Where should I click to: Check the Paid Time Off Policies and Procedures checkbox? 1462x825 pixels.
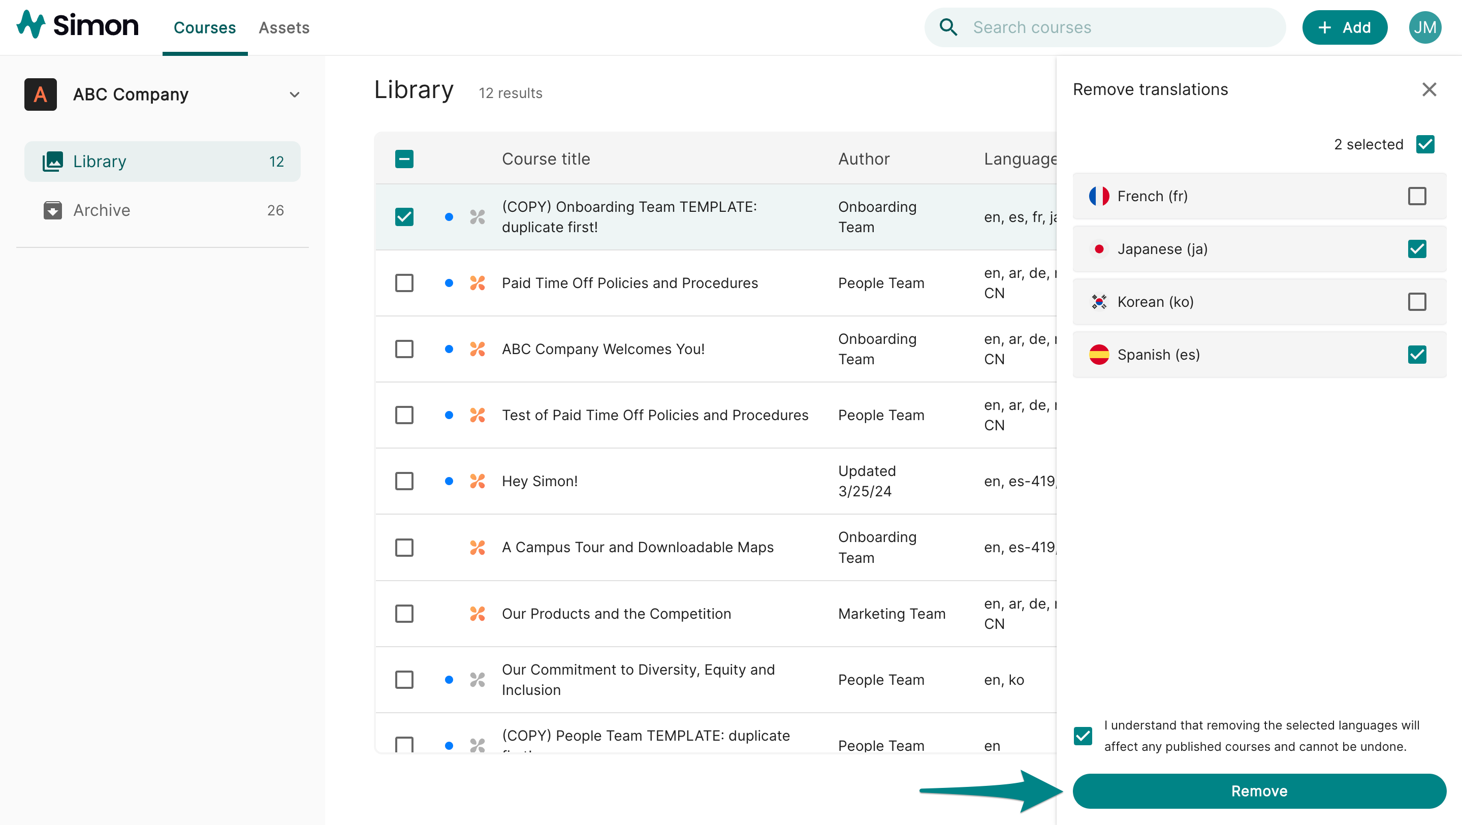coord(404,282)
